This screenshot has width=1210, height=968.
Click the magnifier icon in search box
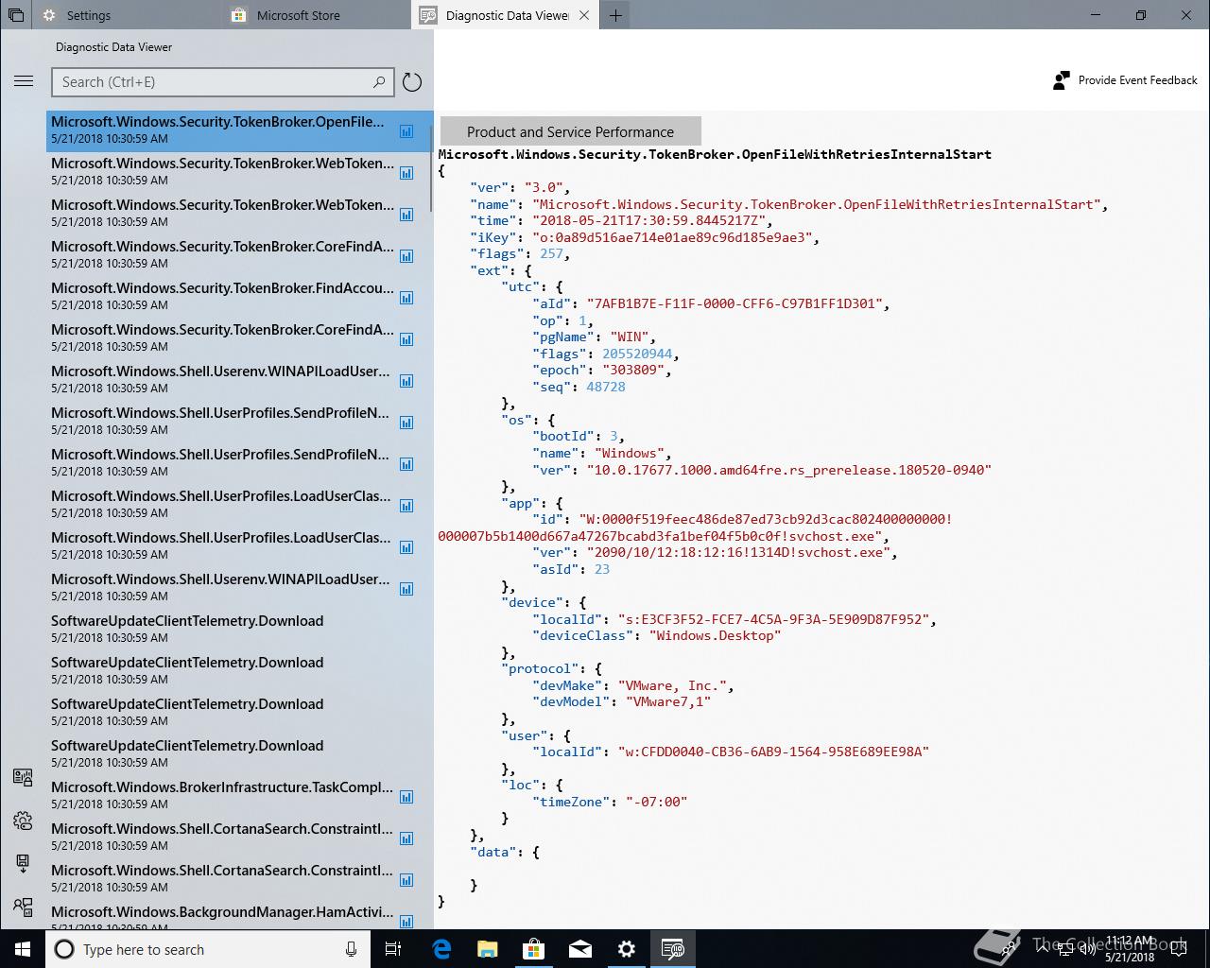(379, 82)
